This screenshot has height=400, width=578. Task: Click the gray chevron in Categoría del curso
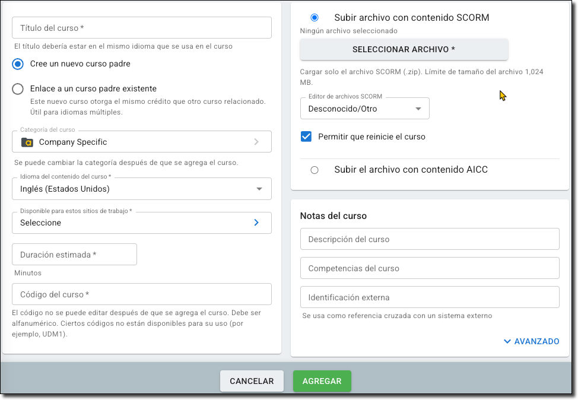256,142
